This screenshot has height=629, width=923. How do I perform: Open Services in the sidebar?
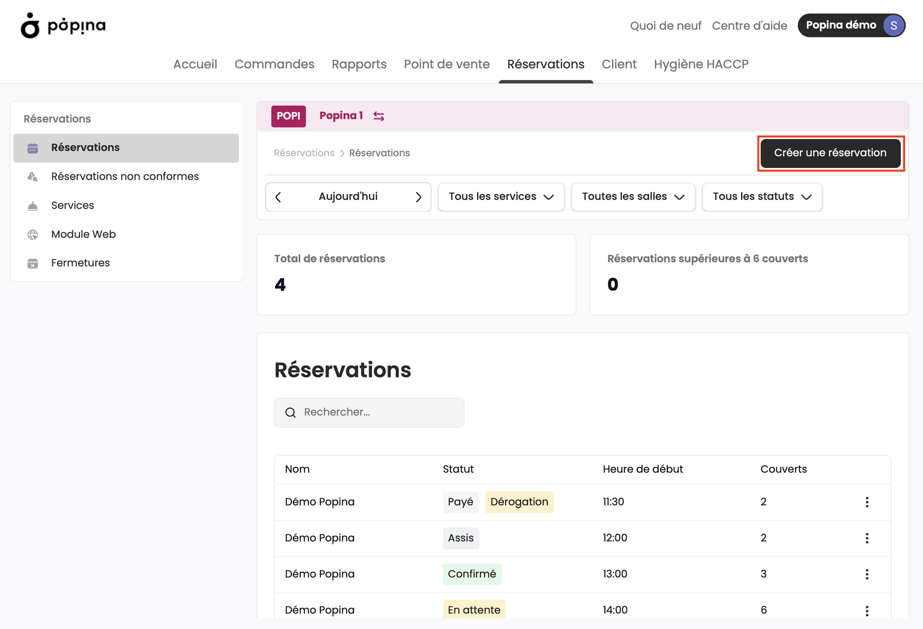click(x=126, y=206)
